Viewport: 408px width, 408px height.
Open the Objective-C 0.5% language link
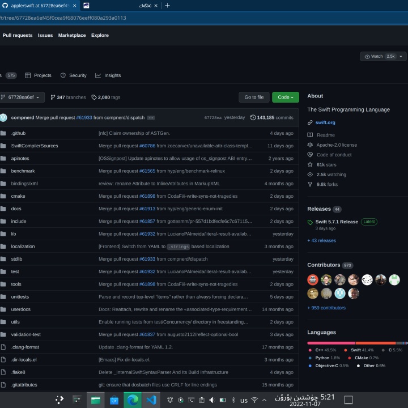(329, 366)
